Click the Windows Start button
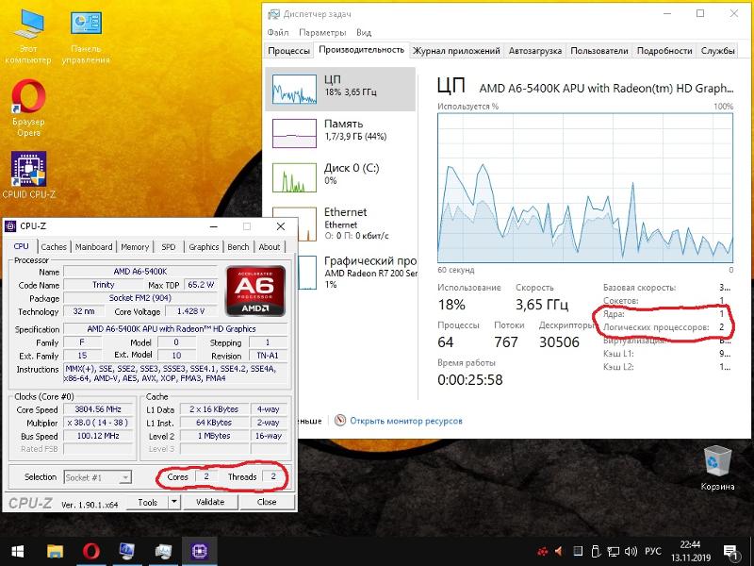Image resolution: width=754 pixels, height=566 pixels. click(x=18, y=551)
